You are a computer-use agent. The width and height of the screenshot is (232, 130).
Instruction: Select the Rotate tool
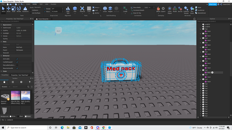click(x=19, y=9)
